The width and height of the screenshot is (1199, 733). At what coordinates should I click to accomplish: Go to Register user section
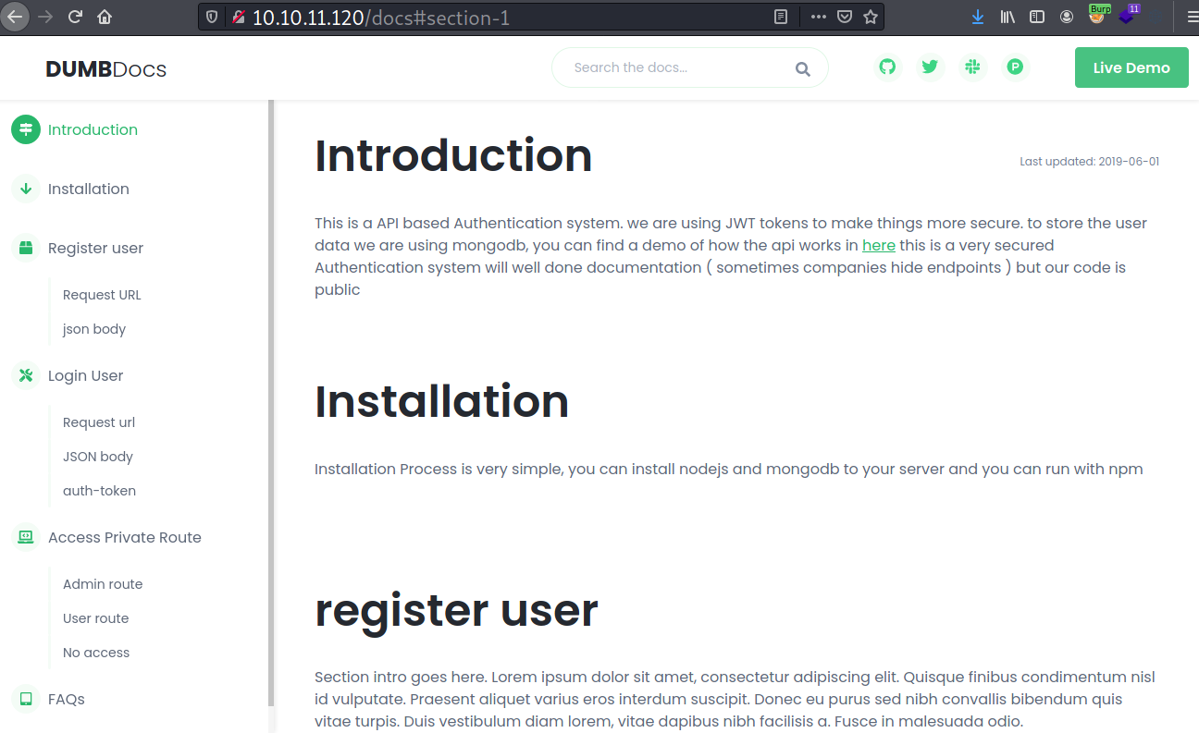95,248
